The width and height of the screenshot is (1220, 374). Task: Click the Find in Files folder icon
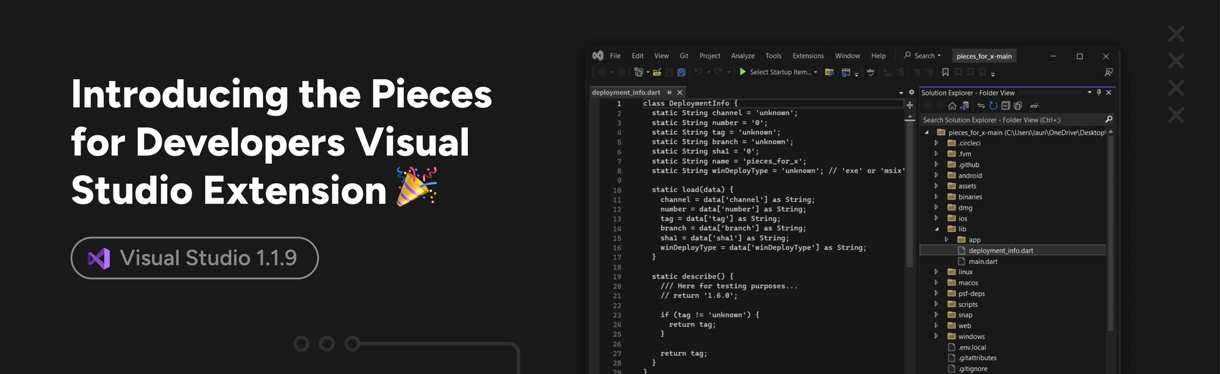[x=829, y=72]
